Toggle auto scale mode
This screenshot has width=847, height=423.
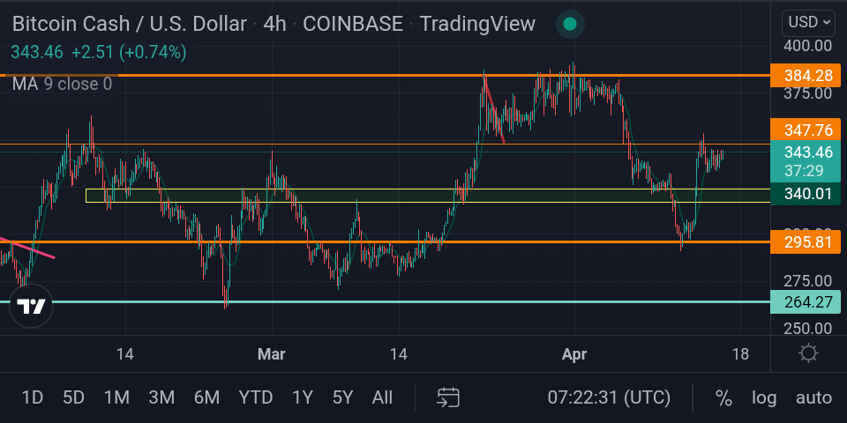pos(813,398)
